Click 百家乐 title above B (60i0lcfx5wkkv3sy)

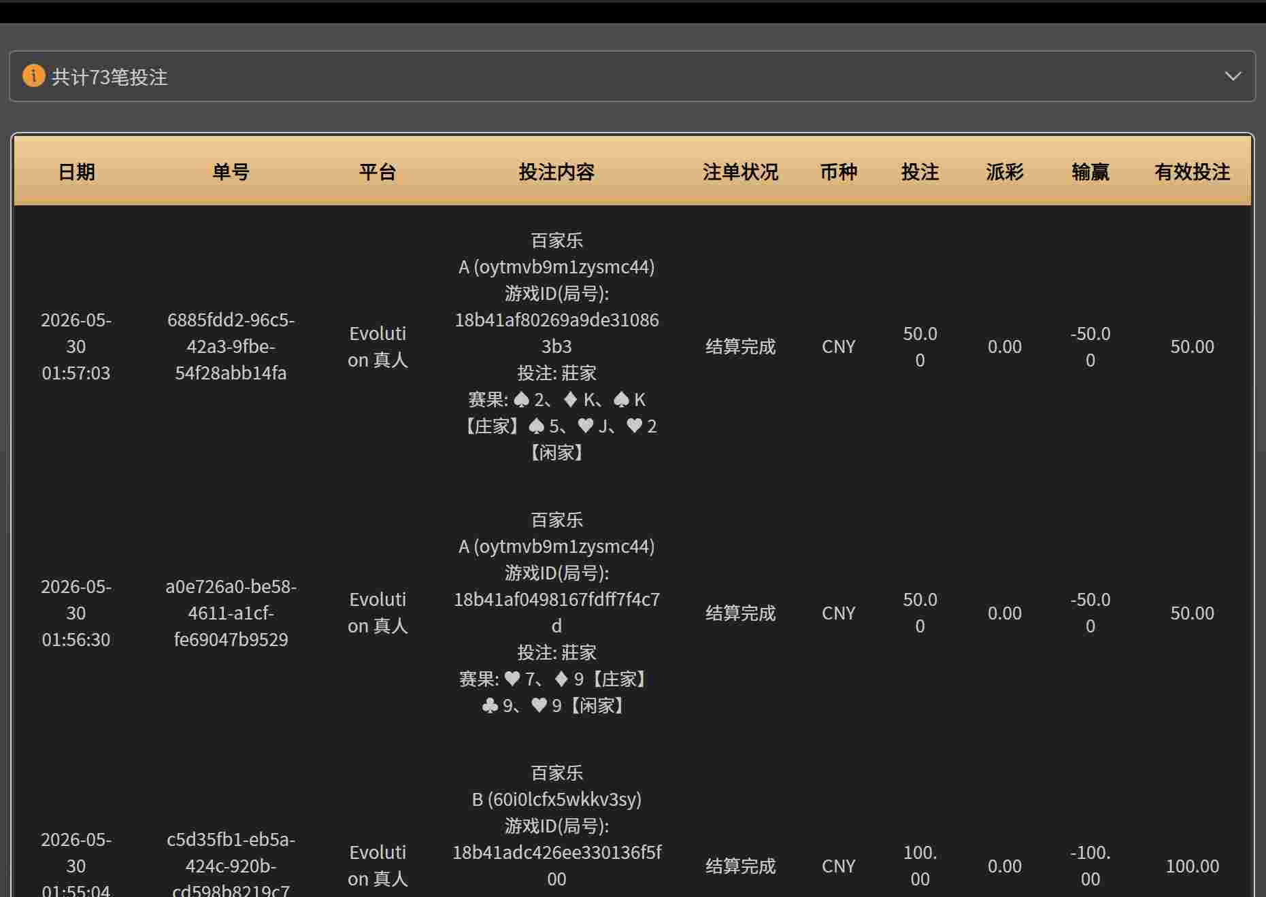pos(556,773)
